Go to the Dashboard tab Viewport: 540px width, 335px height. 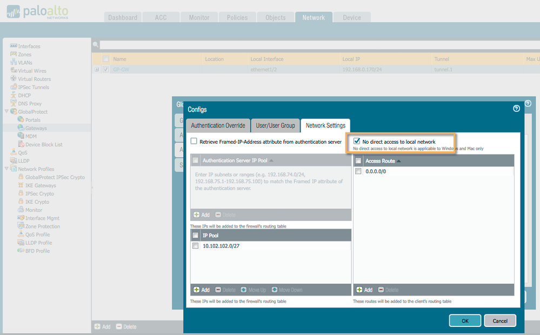(123, 17)
